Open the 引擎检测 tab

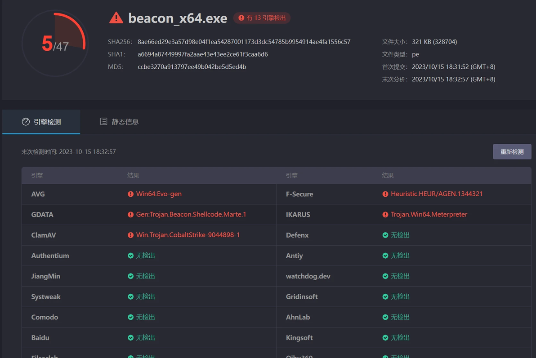pos(41,122)
